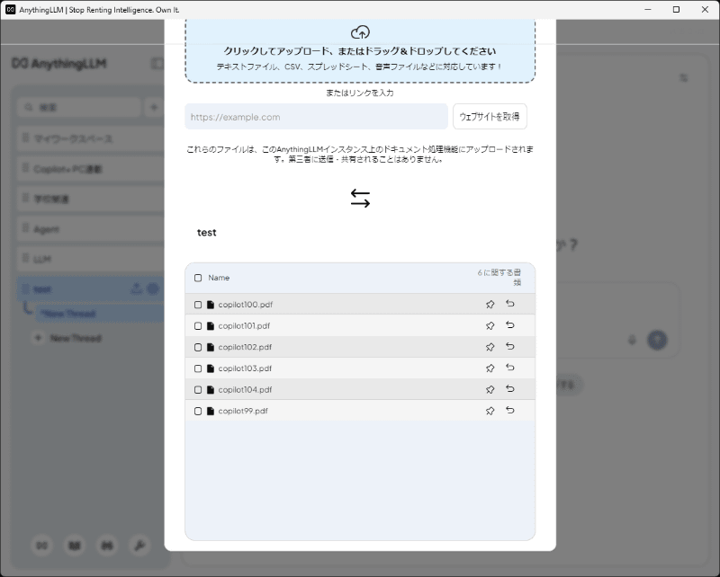Screen dimensions: 720x577
Task: Check the copilot102.pdf checkbox
Action: [198, 347]
